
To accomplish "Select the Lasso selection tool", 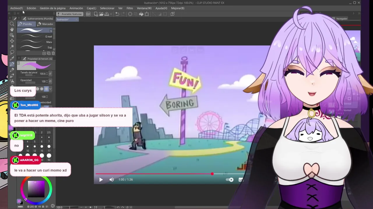I will [x=12, y=52].
